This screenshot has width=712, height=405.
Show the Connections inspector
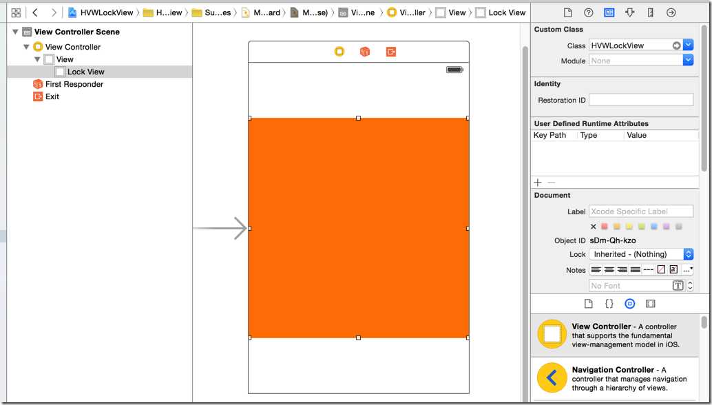point(671,12)
